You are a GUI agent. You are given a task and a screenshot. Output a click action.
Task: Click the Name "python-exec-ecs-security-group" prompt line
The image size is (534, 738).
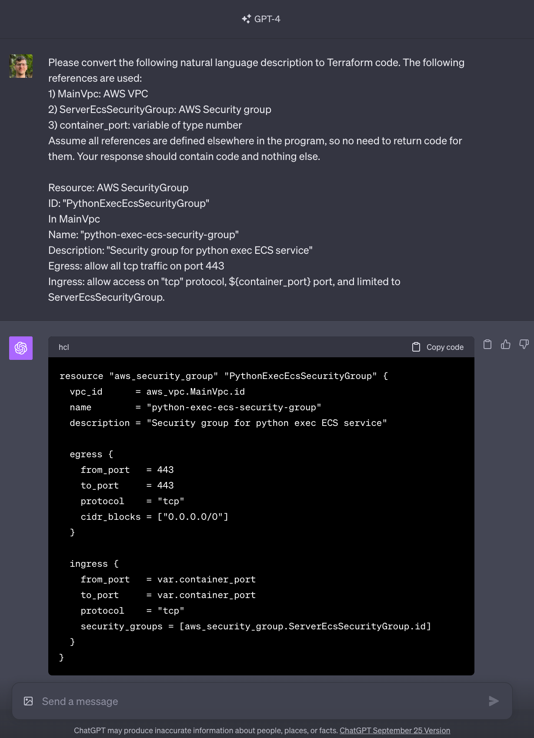pyautogui.click(x=144, y=235)
